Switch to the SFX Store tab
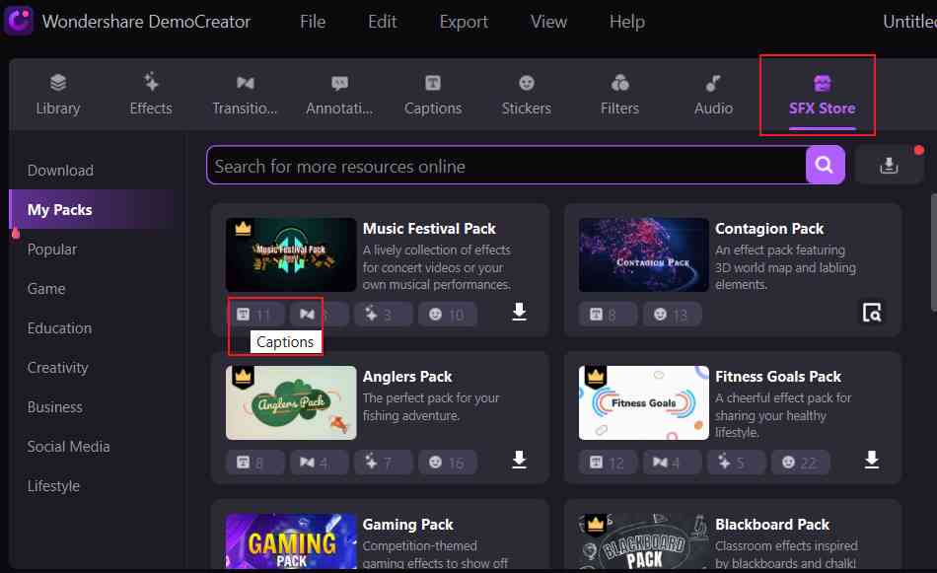The image size is (937, 573). click(x=823, y=96)
